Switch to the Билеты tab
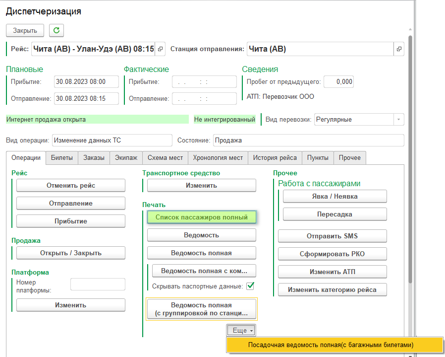The image size is (445, 357). click(62, 158)
